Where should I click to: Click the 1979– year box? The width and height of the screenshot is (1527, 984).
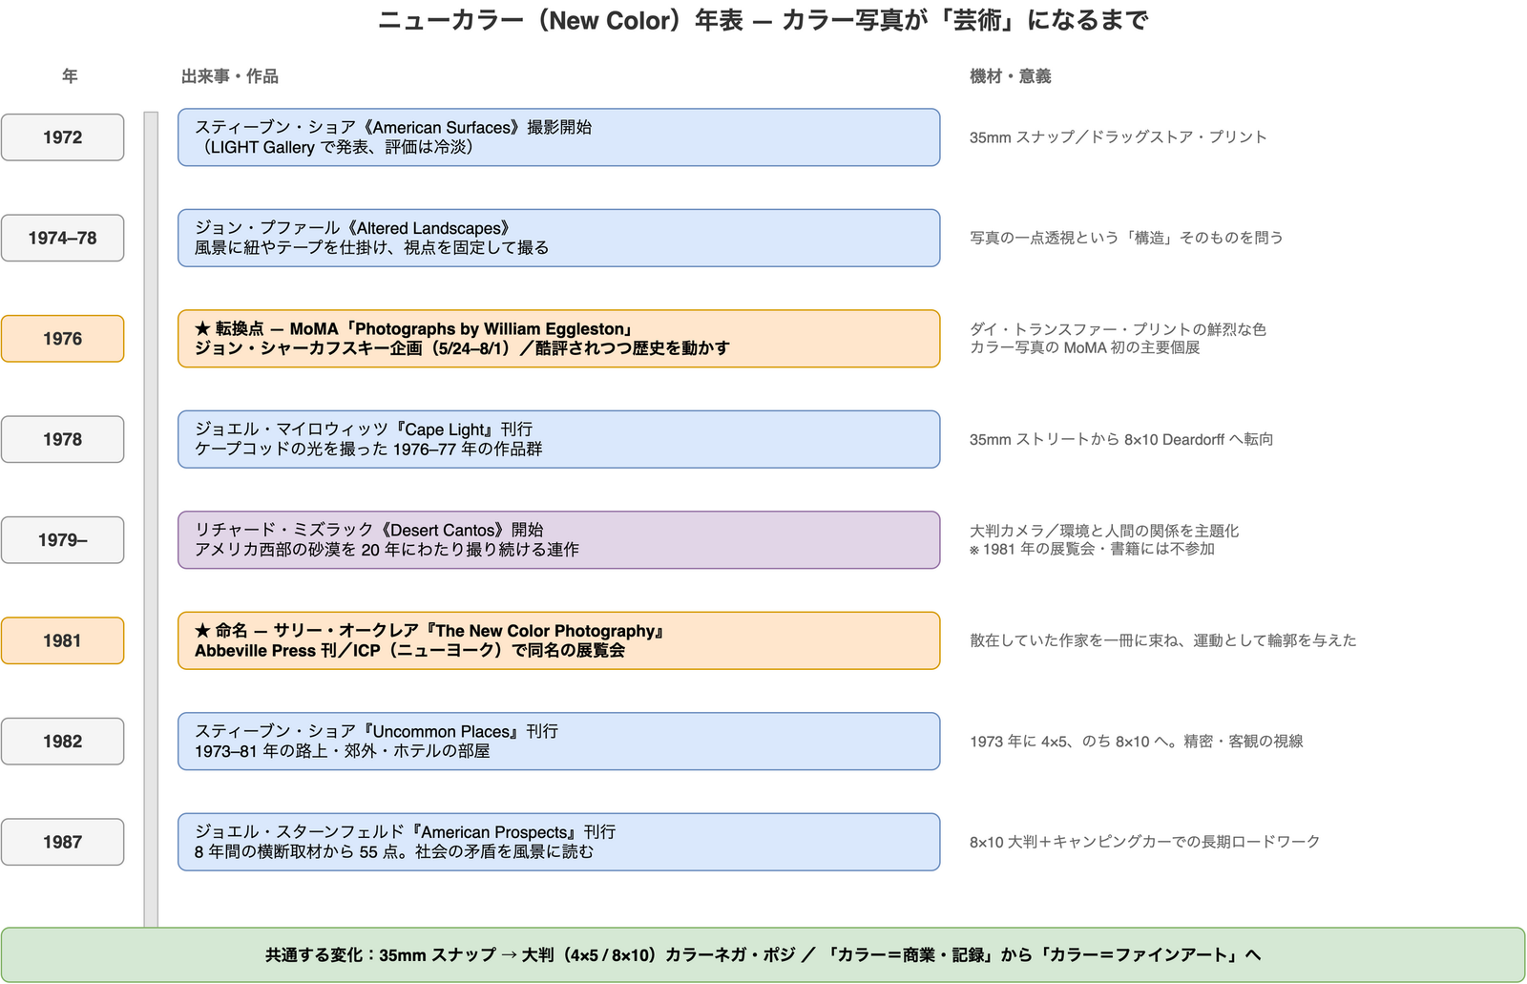click(x=62, y=540)
